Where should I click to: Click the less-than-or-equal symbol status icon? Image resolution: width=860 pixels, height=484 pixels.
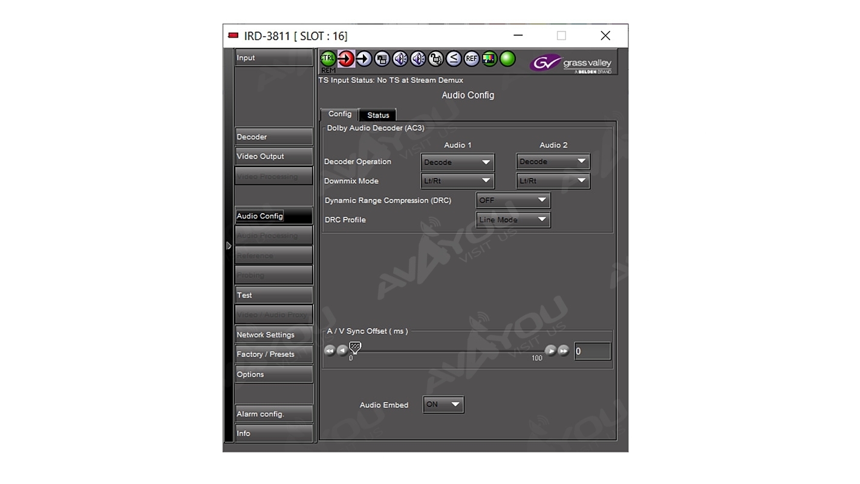(454, 59)
